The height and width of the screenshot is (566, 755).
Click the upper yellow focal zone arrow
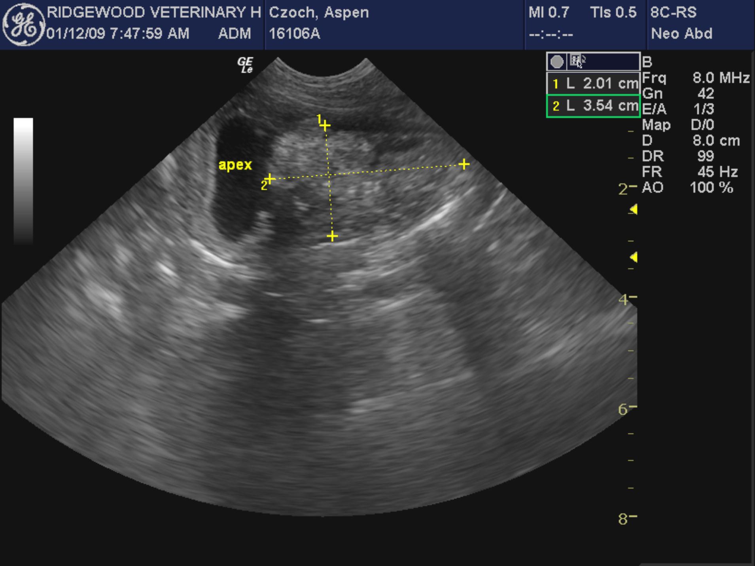pos(633,209)
